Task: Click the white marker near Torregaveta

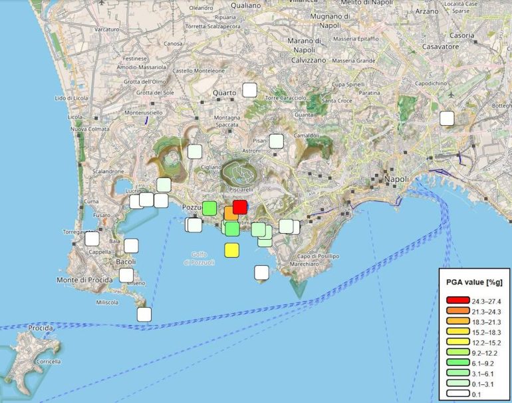Action: 92,238
